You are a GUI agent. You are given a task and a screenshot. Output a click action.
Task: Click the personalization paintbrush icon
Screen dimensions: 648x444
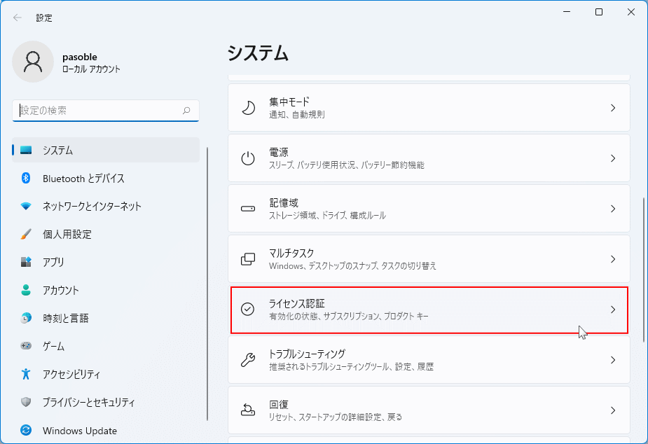(x=26, y=234)
